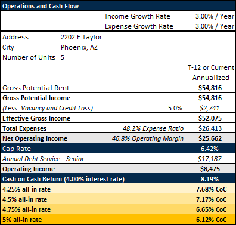Viewport: 236px width, 225px height.
Task: Select the 'Operations and Cash Flow' header
Action: 41,6
